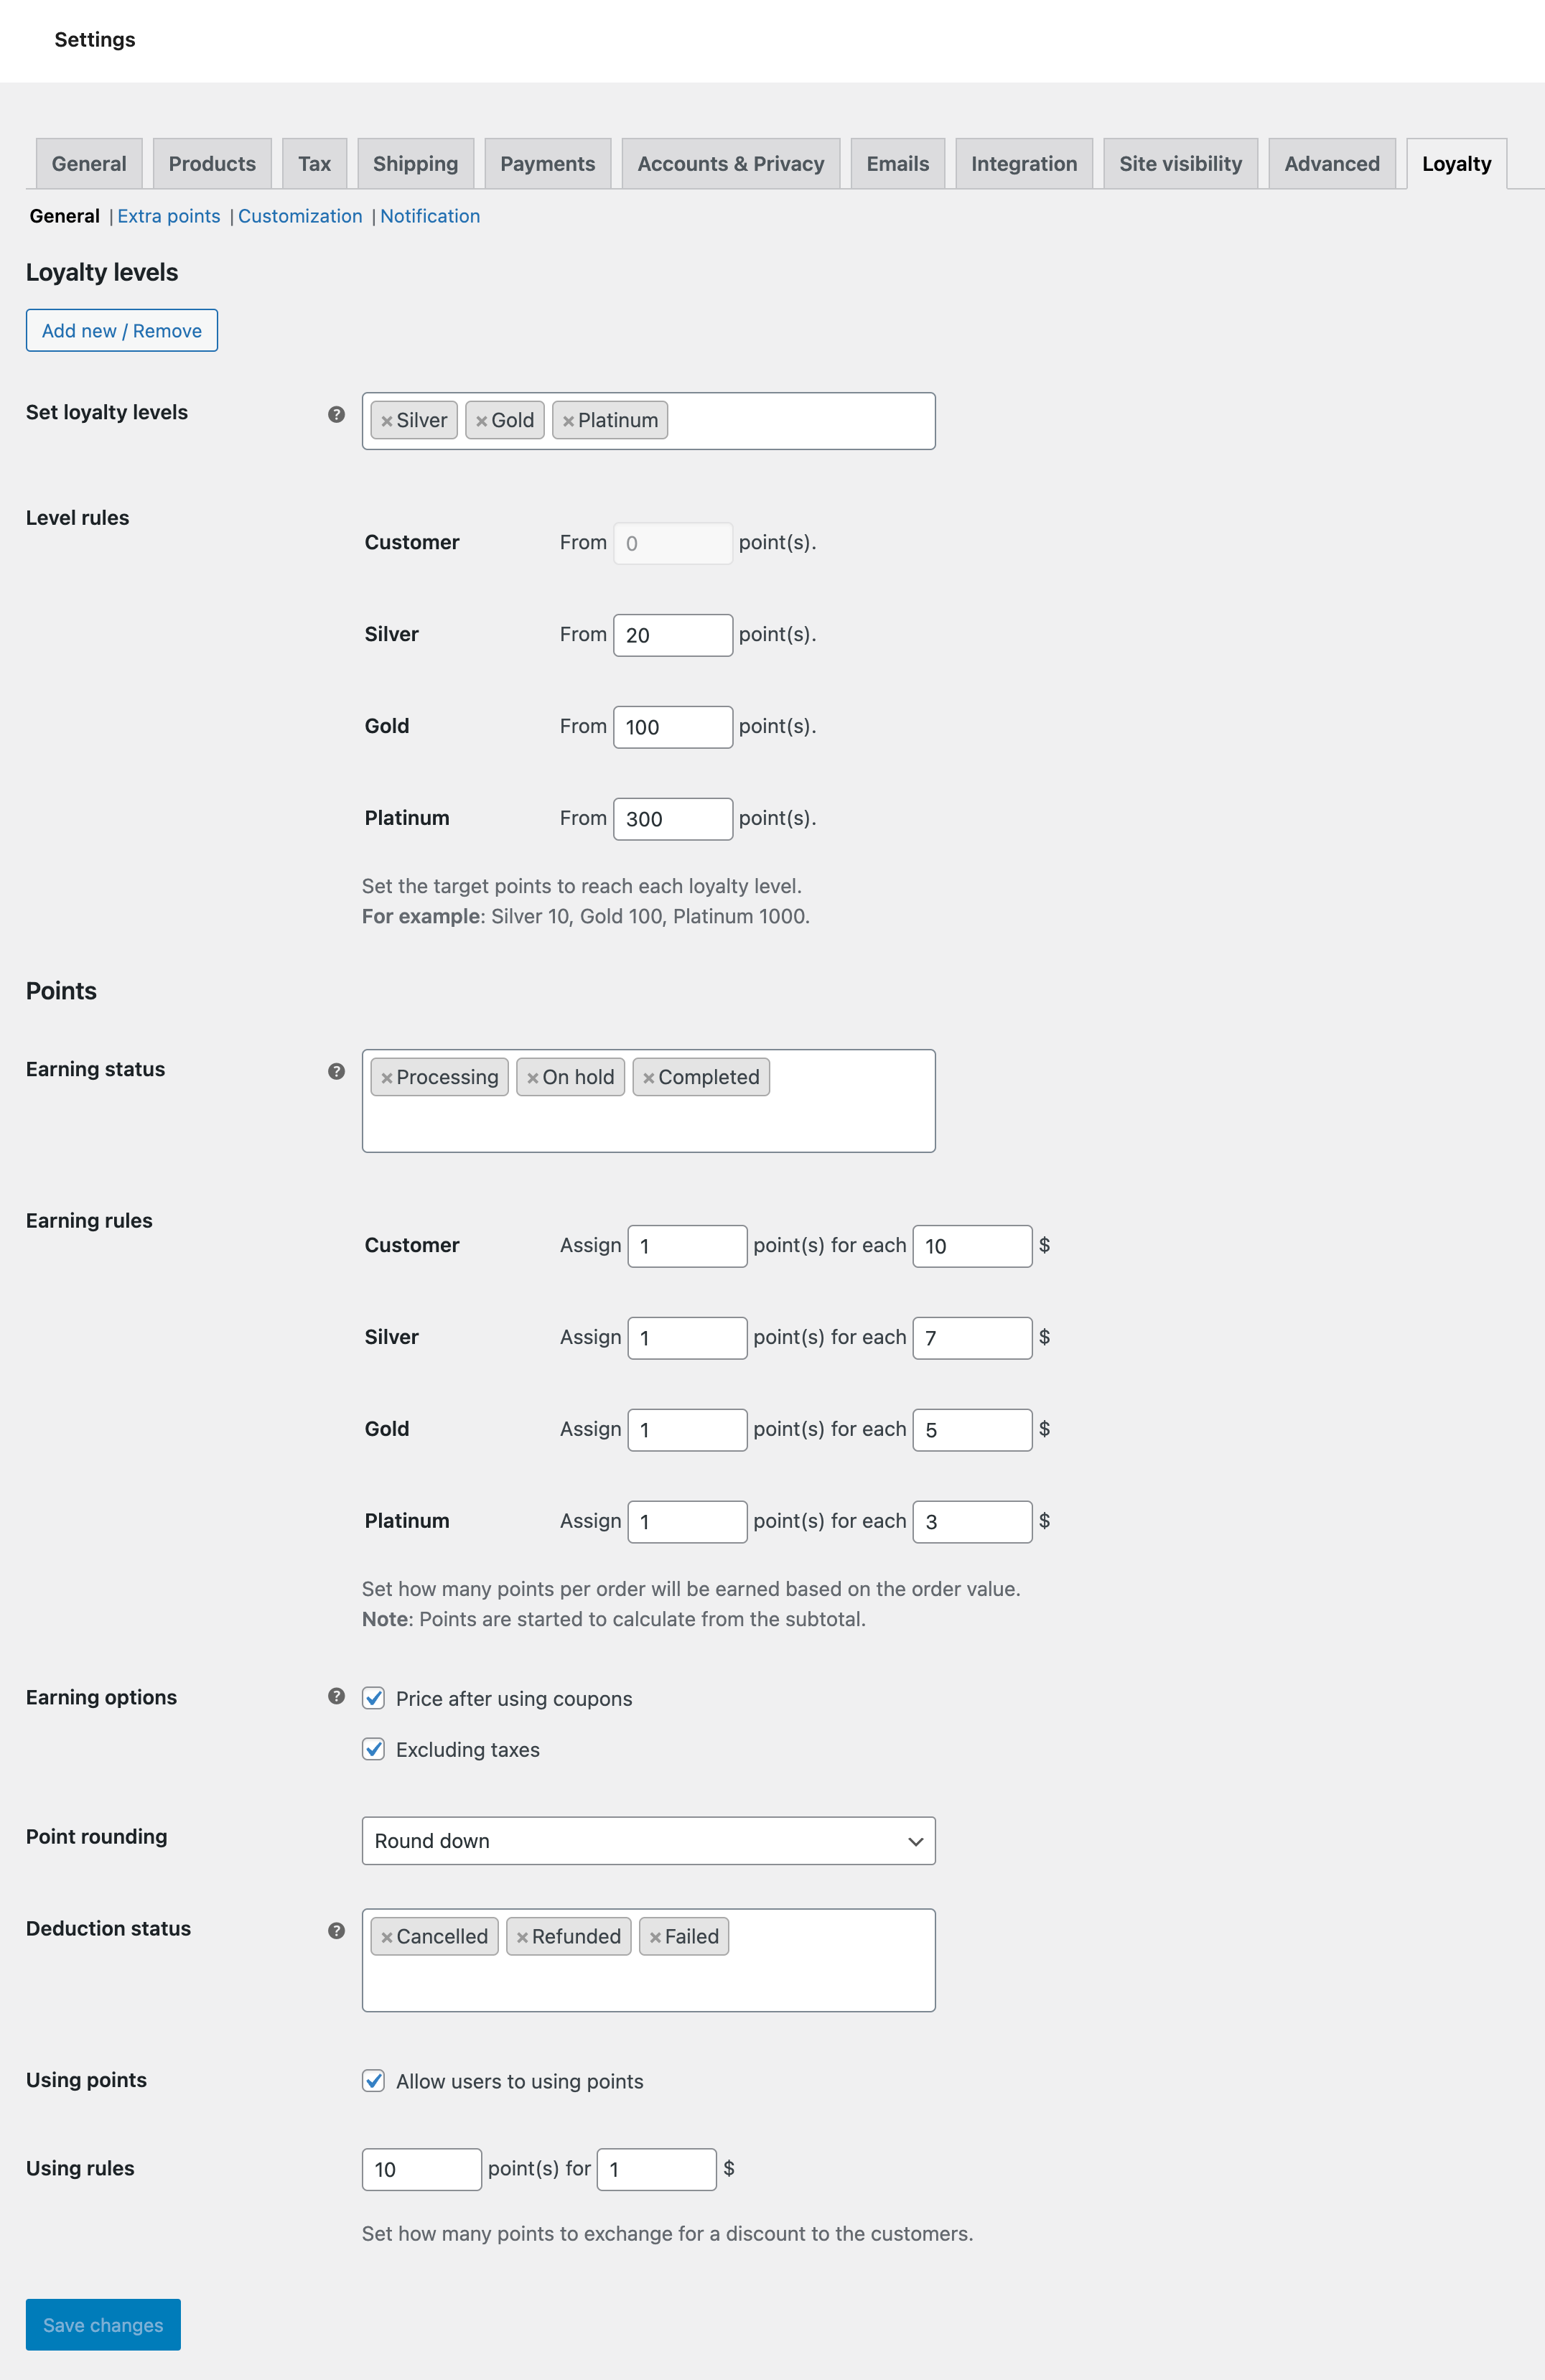Click remove icon next to Platinum level
Screen dimensions: 1545x2380
point(569,420)
